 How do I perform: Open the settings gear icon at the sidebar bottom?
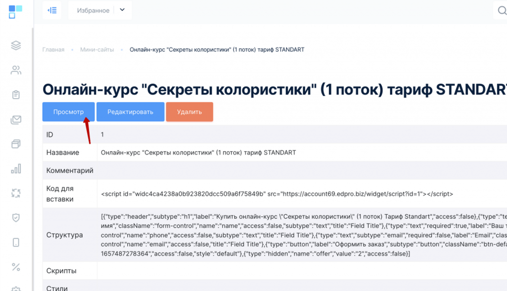(16, 289)
